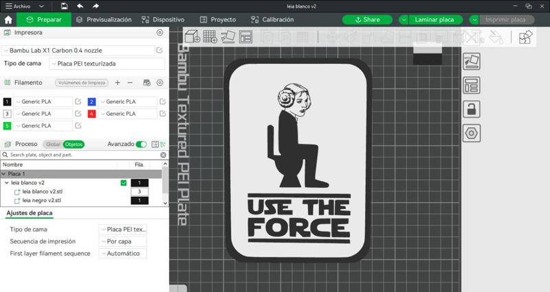Change color of black filament 1 swatch
The width and height of the screenshot is (550, 292).
pos(7,101)
